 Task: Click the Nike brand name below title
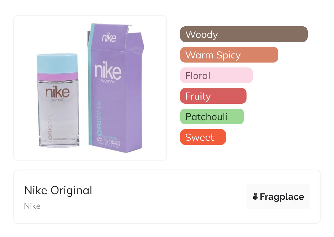pos(32,206)
